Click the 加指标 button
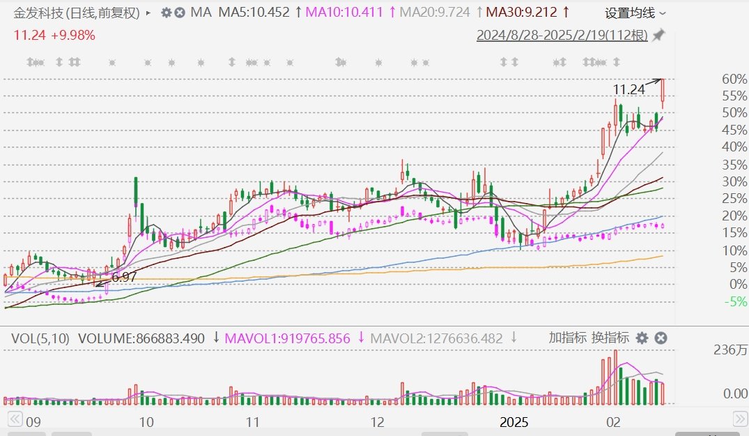The height and width of the screenshot is (436, 749). [x=567, y=338]
